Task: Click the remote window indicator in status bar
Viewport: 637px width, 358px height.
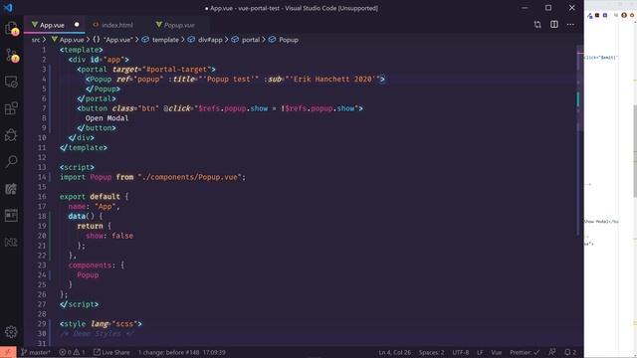Action: tap(8, 352)
